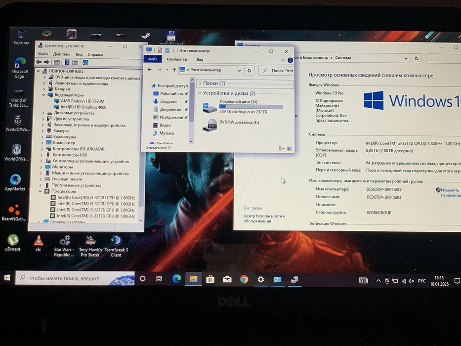Click the C: drive capacity bar
Screen dimensions: 461x346
(x=251, y=107)
